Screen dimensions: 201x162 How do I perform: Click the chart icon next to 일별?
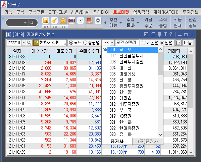coord(178,43)
